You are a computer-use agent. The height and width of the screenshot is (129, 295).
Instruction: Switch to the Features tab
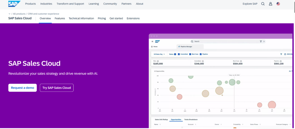(x=60, y=18)
